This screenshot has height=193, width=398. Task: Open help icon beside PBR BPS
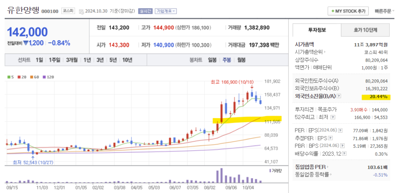(342, 146)
